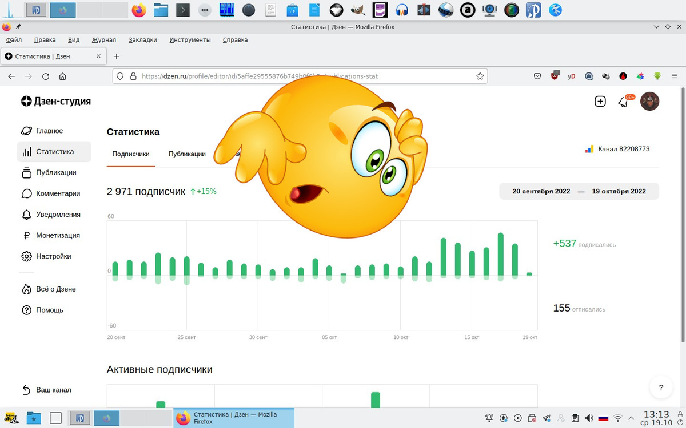Open the Журнал menu

[x=104, y=40]
